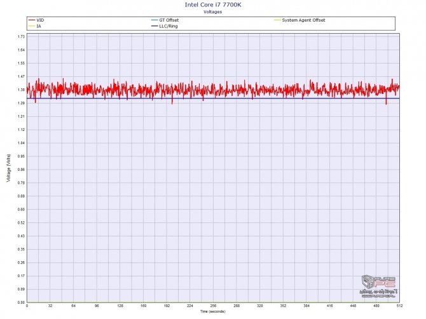The image size is (426, 319).
Task: Click the PurePC logo watermark
Action: (x=378, y=285)
